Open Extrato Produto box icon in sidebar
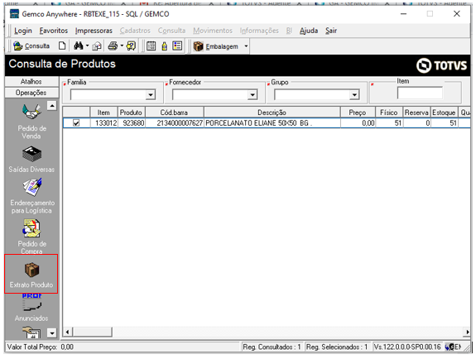The height and width of the screenshot is (359, 476). (31, 270)
